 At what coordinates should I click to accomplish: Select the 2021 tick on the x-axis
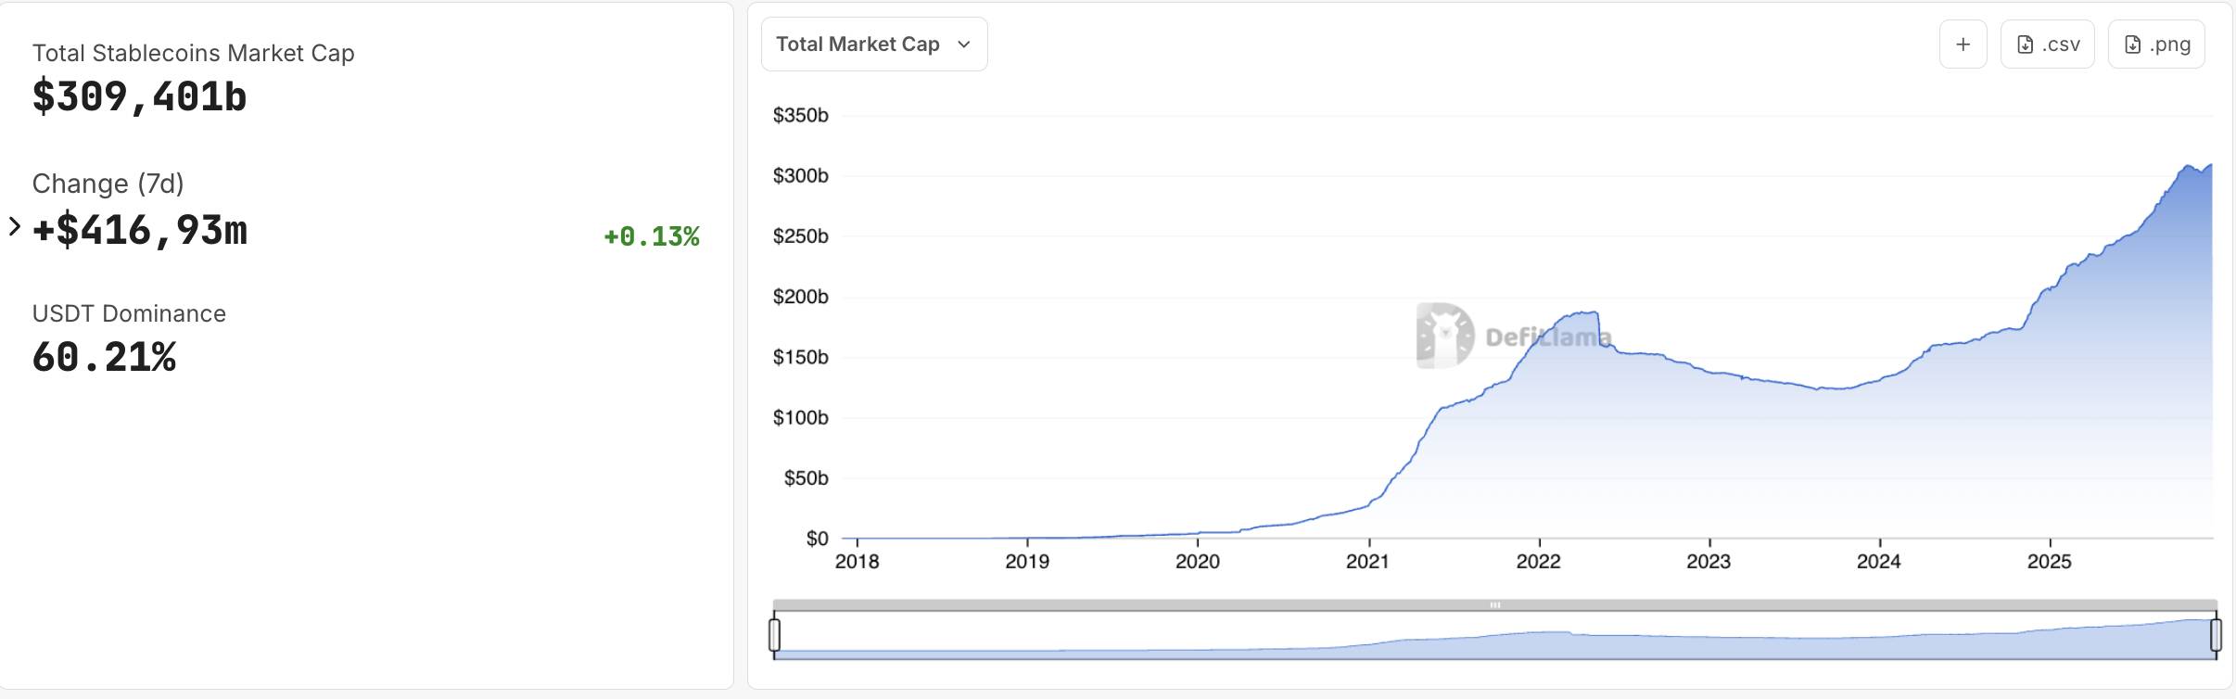click(1368, 561)
